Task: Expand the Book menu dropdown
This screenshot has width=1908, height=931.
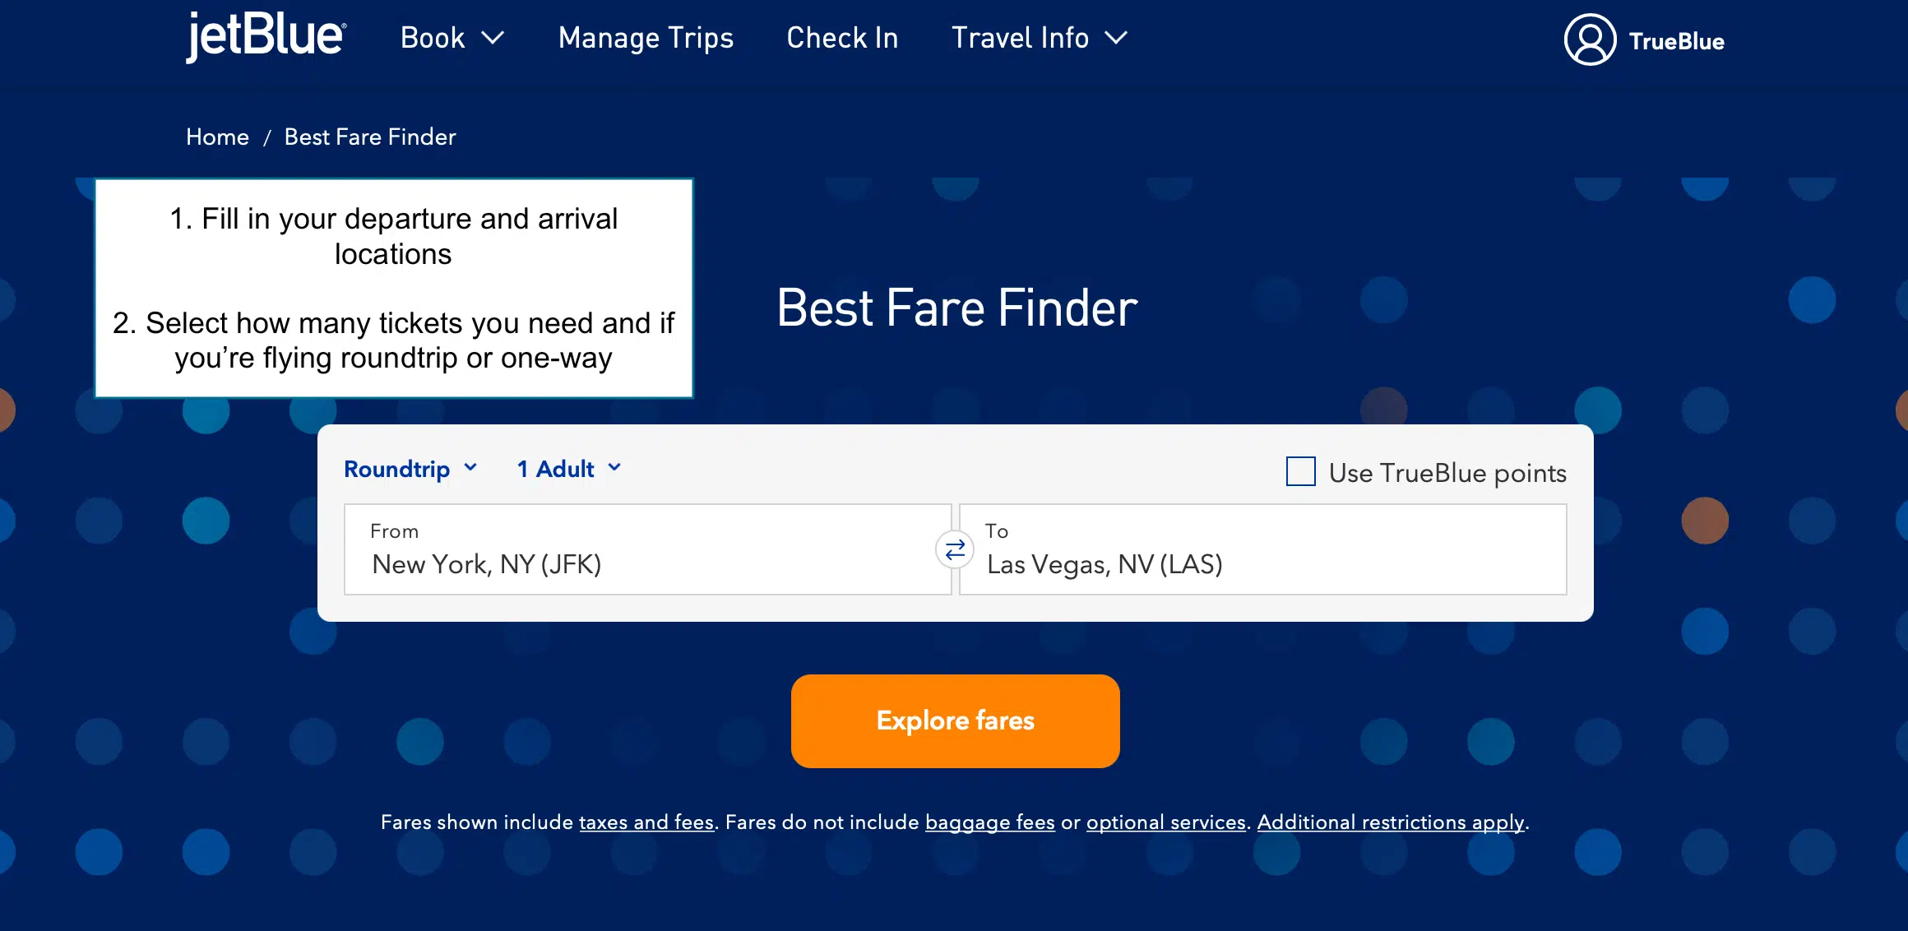Action: (452, 38)
